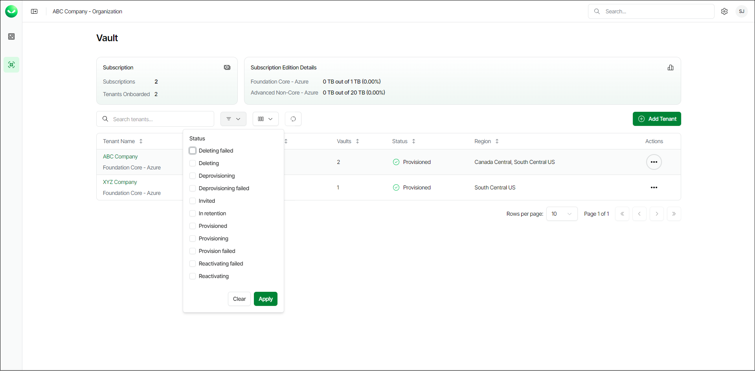The width and height of the screenshot is (755, 371).
Task: Collapse the filter dropdown button
Action: (x=233, y=119)
